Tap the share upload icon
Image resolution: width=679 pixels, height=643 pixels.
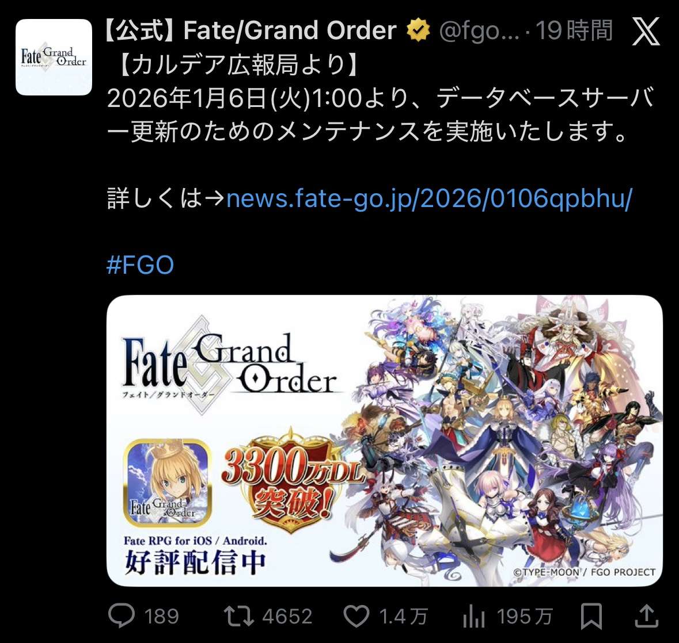click(647, 616)
